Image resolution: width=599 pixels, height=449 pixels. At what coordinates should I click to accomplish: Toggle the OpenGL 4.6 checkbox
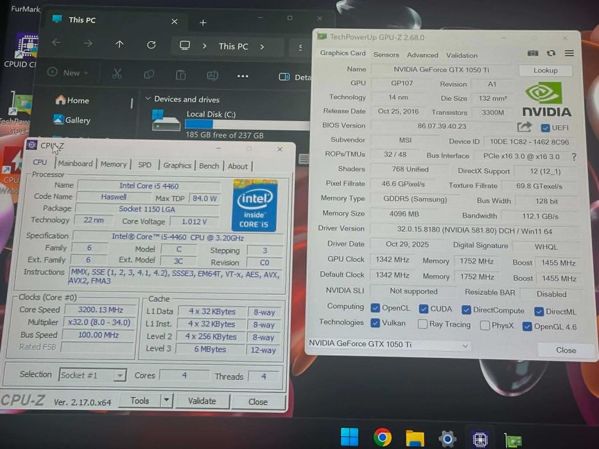[x=527, y=326]
